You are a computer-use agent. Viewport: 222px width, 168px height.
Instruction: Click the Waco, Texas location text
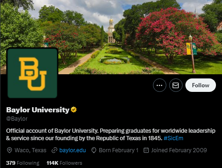31,150
